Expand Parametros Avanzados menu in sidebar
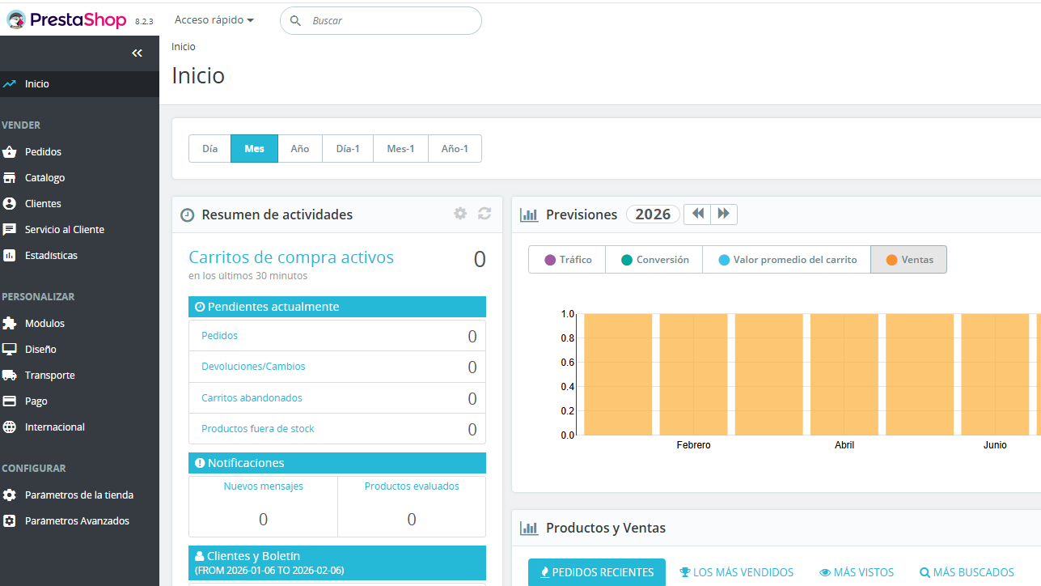The image size is (1041, 586). point(77,521)
